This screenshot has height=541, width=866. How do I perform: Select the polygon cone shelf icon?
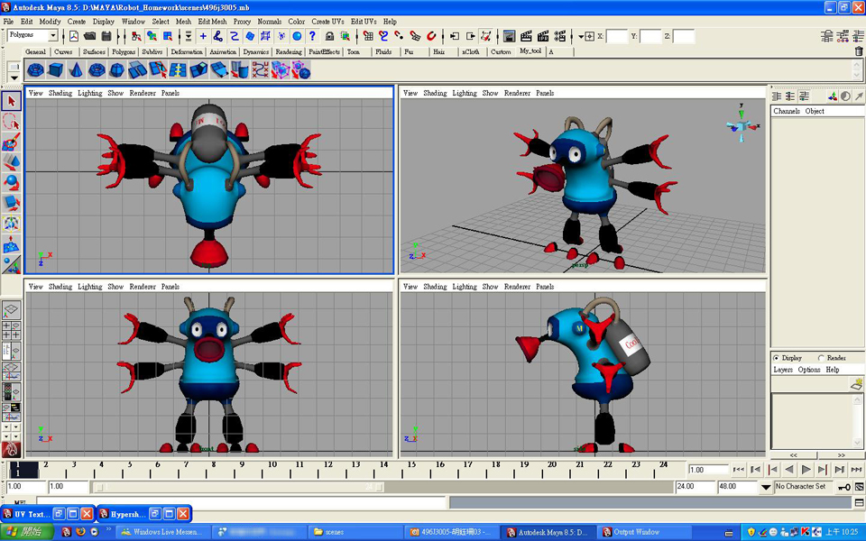[76, 70]
